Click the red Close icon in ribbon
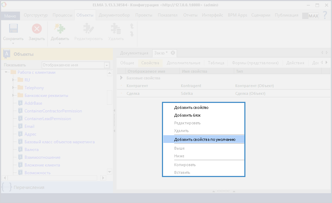332x203 pixels. tap(36, 29)
